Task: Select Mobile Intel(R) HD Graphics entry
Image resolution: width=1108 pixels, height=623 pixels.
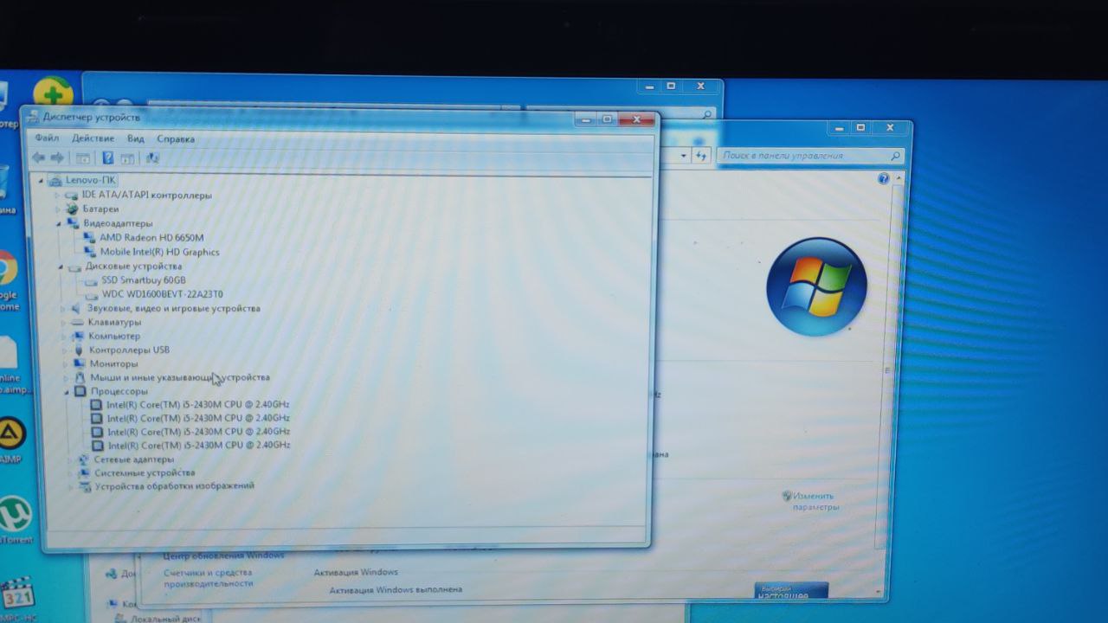Action: [x=159, y=252]
